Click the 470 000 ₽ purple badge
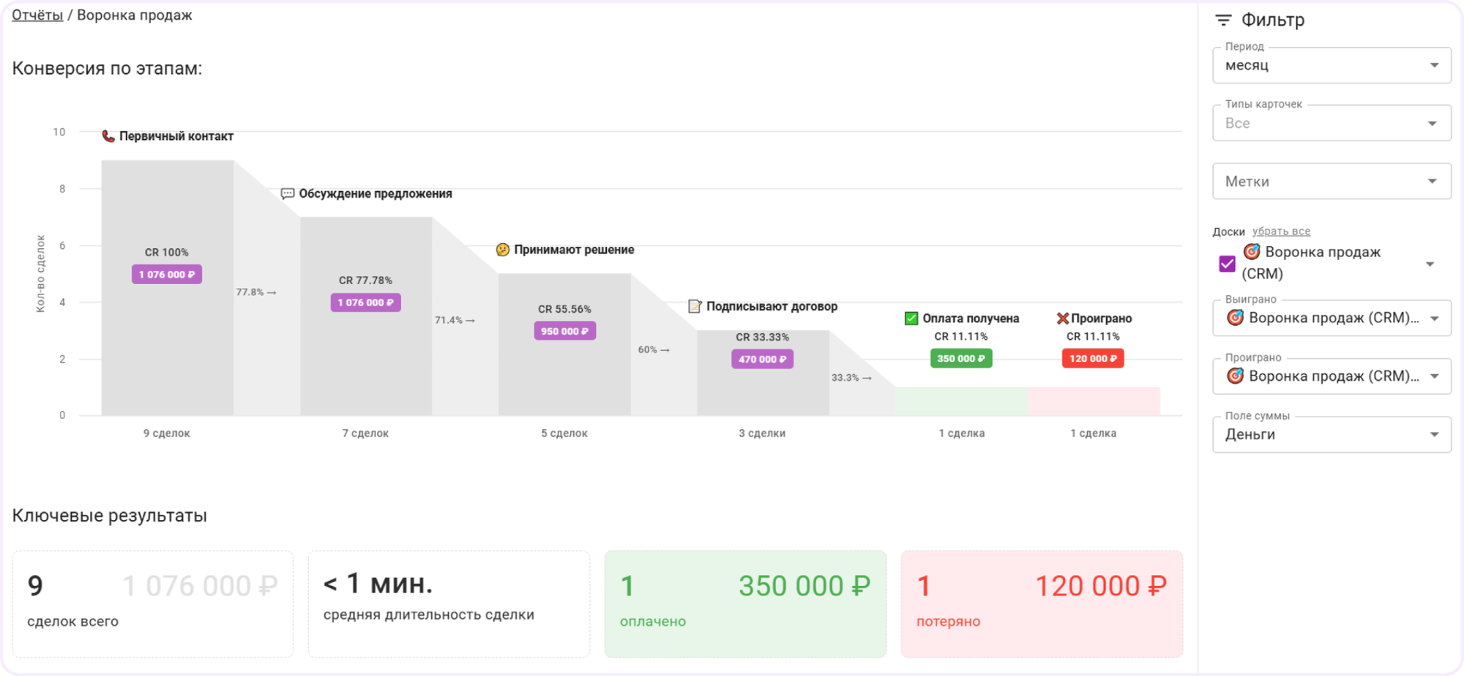The width and height of the screenshot is (1464, 676). [x=762, y=359]
